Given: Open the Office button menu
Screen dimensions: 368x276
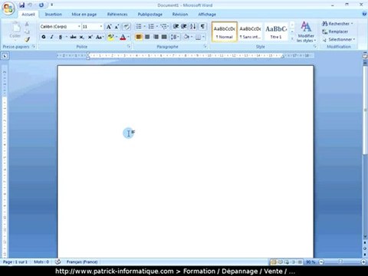Looking at the screenshot, I should 8,8.
